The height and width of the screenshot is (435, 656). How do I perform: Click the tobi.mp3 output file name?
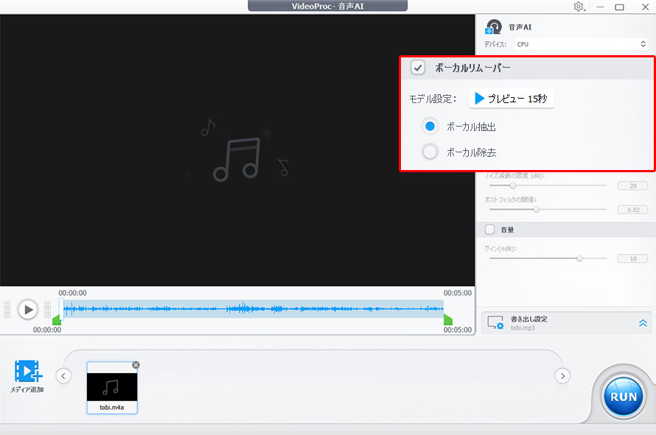pos(523,328)
